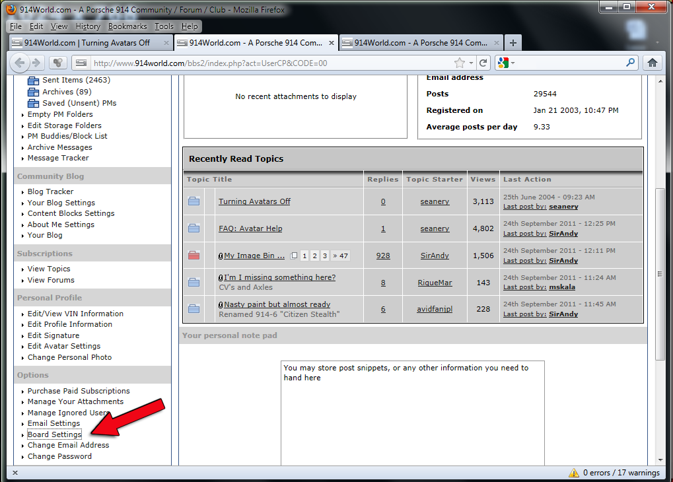The image size is (673, 482).
Task: Open Manage Your Attachments
Action: click(75, 401)
